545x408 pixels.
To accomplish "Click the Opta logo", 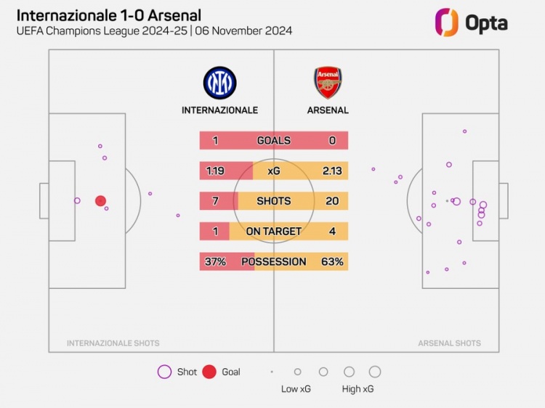I will (x=472, y=23).
